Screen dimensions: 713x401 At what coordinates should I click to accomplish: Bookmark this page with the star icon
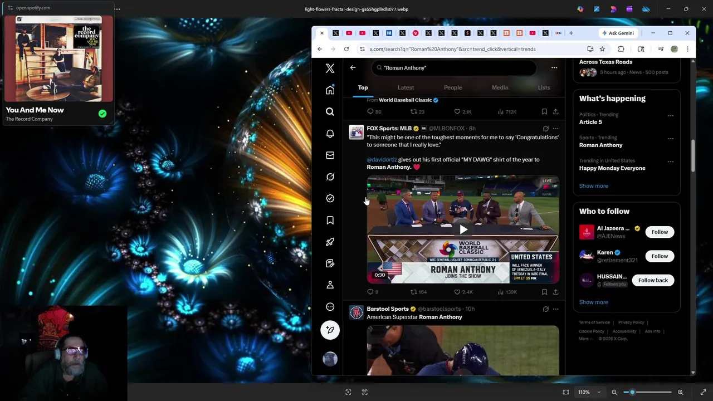coord(602,49)
